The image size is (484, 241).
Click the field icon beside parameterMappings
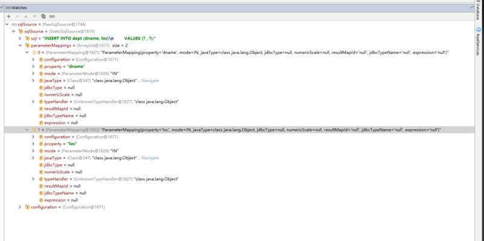[27, 45]
